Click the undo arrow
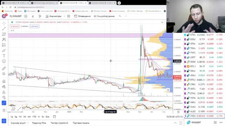225x126 pixels. point(120,16)
